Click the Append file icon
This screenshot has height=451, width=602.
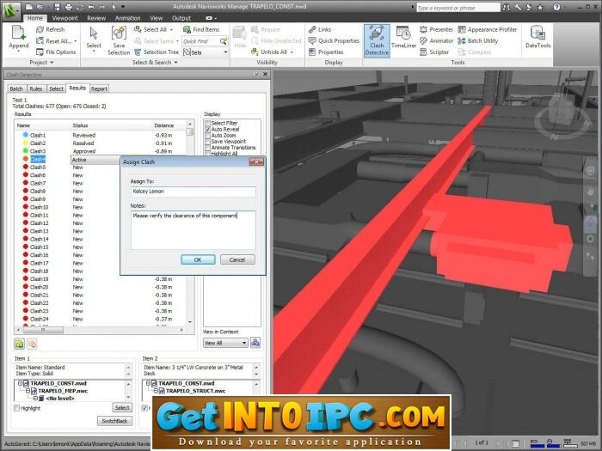[x=18, y=33]
